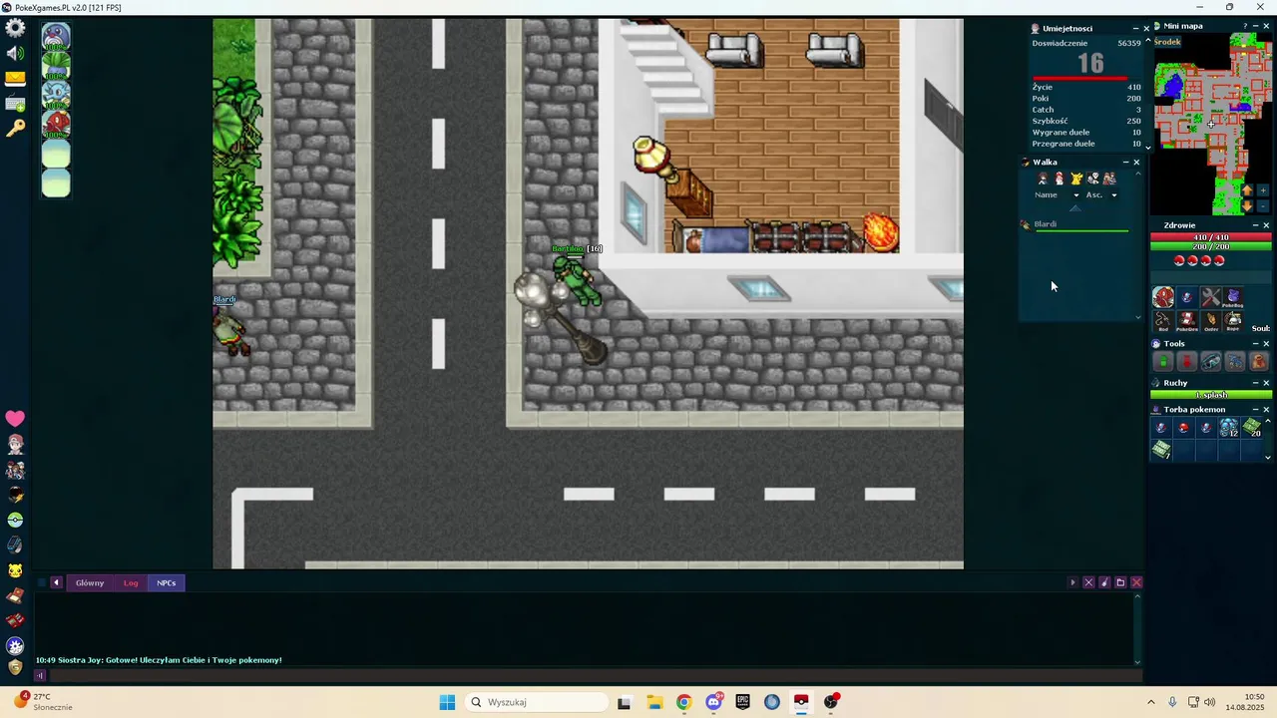Use the diving goggles tool

[1211, 362]
